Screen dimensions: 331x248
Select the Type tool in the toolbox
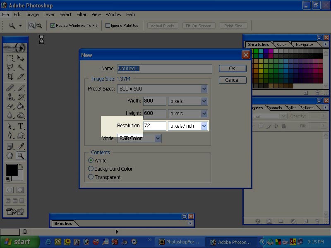click(21, 126)
